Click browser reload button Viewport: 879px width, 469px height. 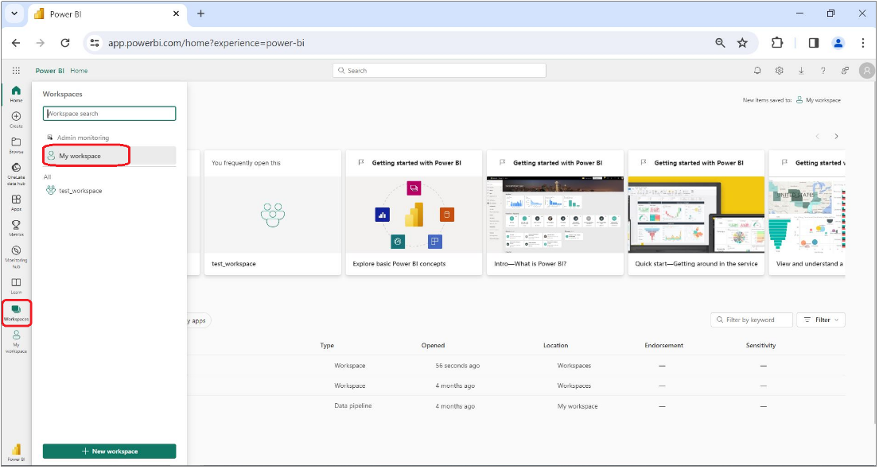pyautogui.click(x=65, y=43)
